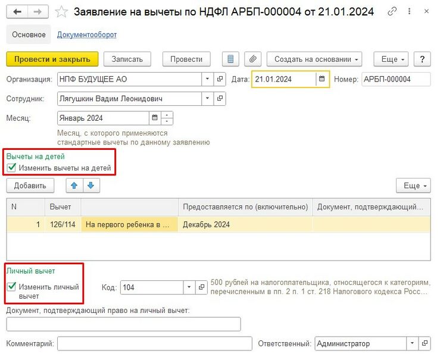Move deduction row up with arrow

pos(74,186)
